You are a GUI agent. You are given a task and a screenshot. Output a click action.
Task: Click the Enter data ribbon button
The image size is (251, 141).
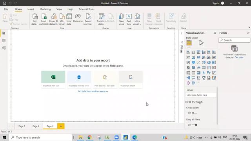click(x=69, y=19)
